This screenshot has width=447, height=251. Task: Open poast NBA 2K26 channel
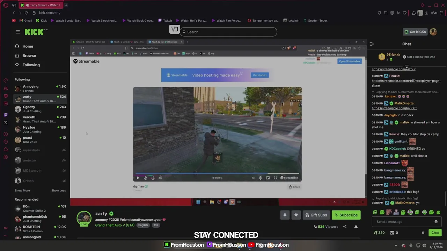click(x=40, y=140)
